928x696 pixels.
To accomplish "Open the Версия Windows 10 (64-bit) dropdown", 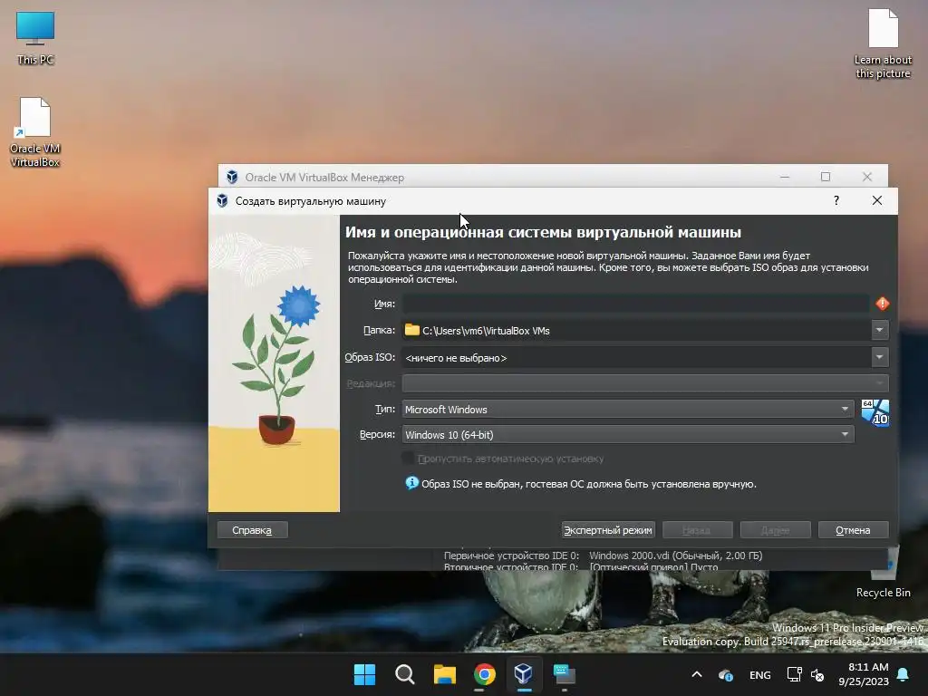I will click(x=628, y=434).
